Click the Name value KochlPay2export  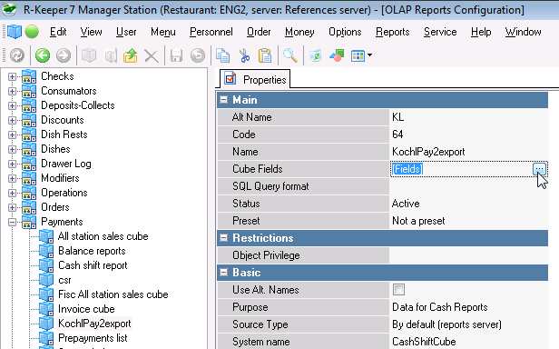tap(428, 152)
